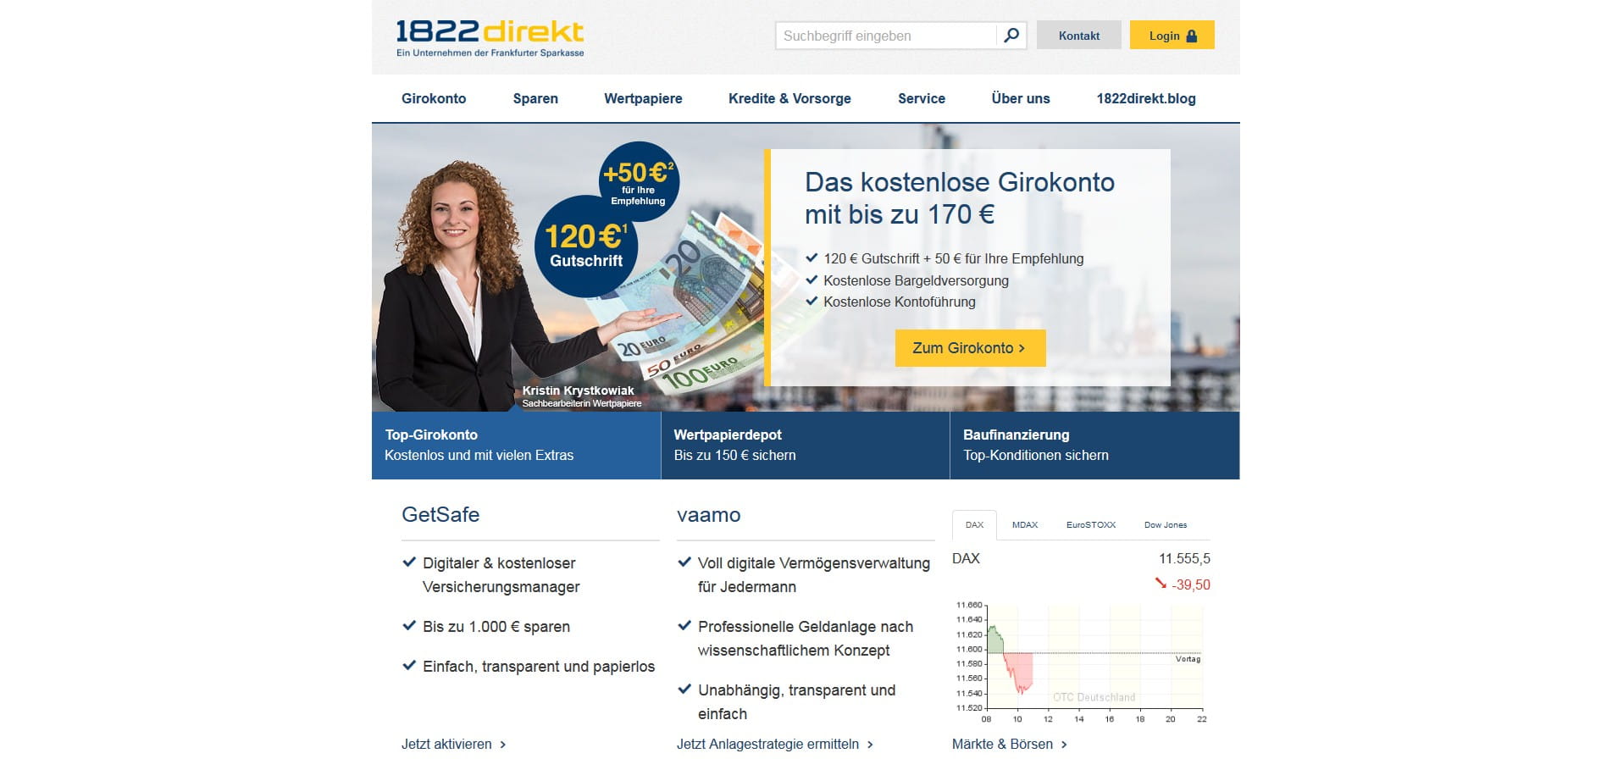1612x781 pixels.
Task: Select the Wertpapierdepot banner tab
Action: point(806,446)
